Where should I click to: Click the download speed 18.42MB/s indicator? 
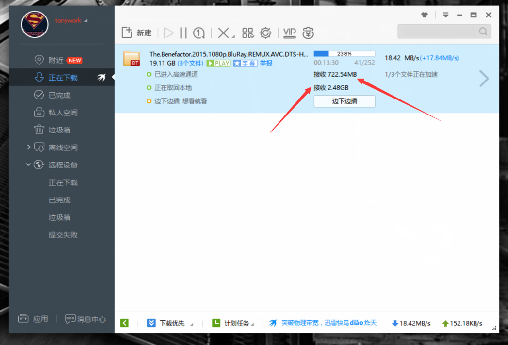coord(411,323)
